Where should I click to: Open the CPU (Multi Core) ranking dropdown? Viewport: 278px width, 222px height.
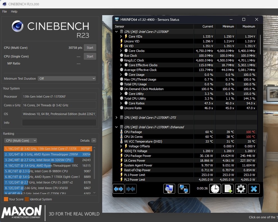(x=20, y=141)
